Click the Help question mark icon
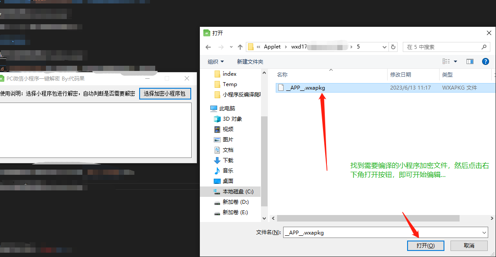The image size is (496, 257). point(485,61)
